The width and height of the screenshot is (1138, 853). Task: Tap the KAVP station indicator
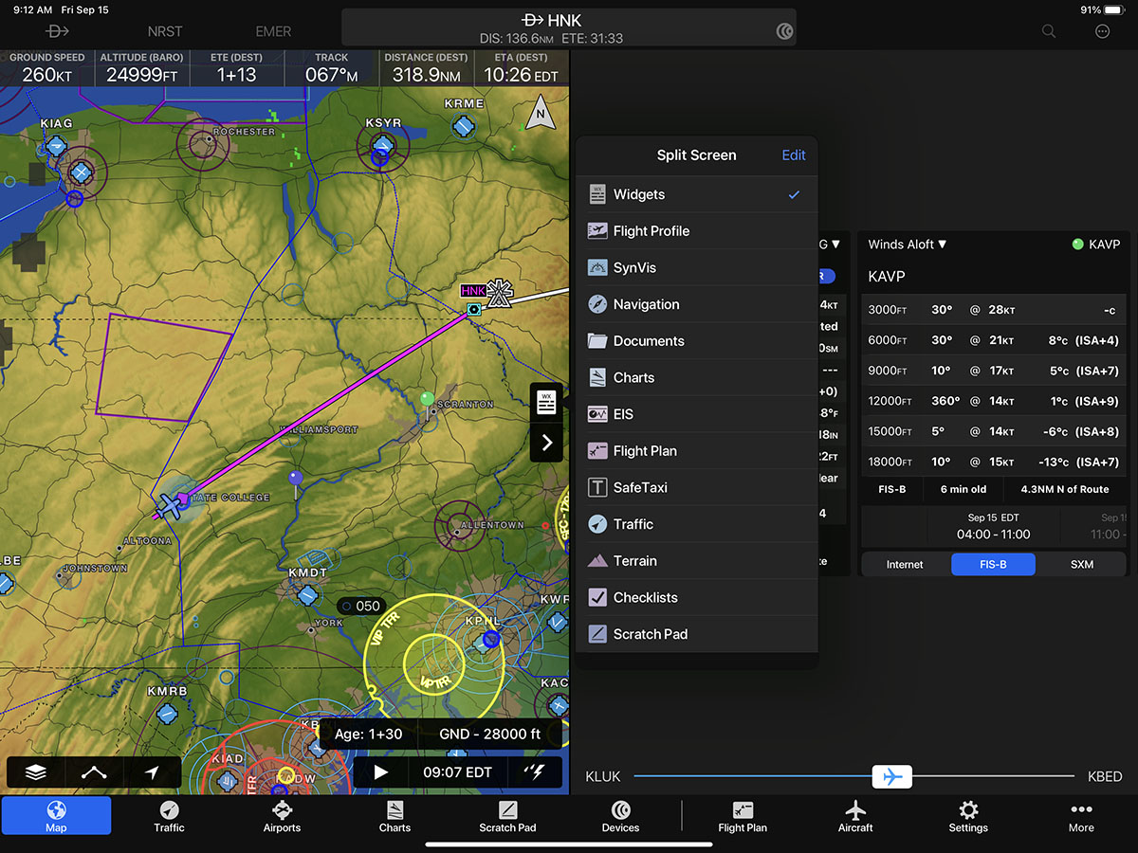tap(1096, 245)
